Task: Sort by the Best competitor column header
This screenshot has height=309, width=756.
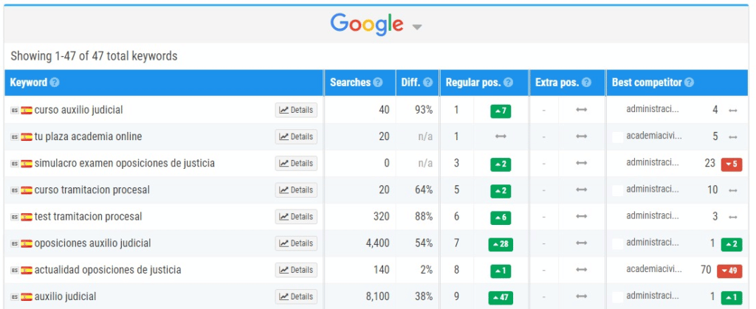Action: (647, 83)
